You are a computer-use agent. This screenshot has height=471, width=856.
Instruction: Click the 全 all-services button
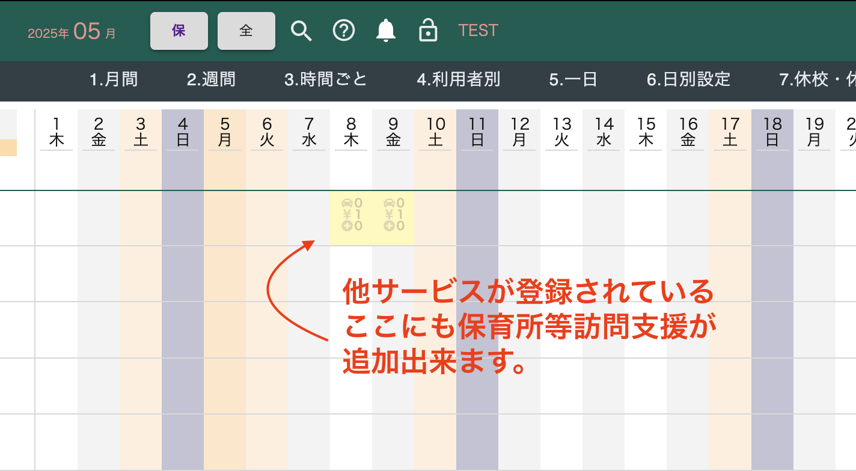tap(246, 31)
